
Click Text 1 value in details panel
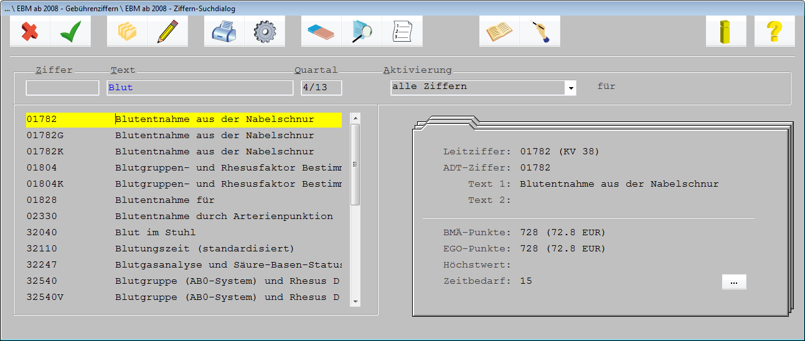pyautogui.click(x=619, y=184)
